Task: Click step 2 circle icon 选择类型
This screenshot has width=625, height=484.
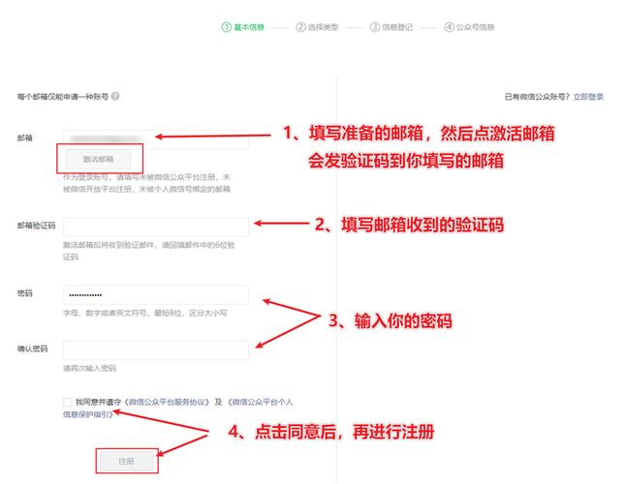Action: (x=300, y=27)
